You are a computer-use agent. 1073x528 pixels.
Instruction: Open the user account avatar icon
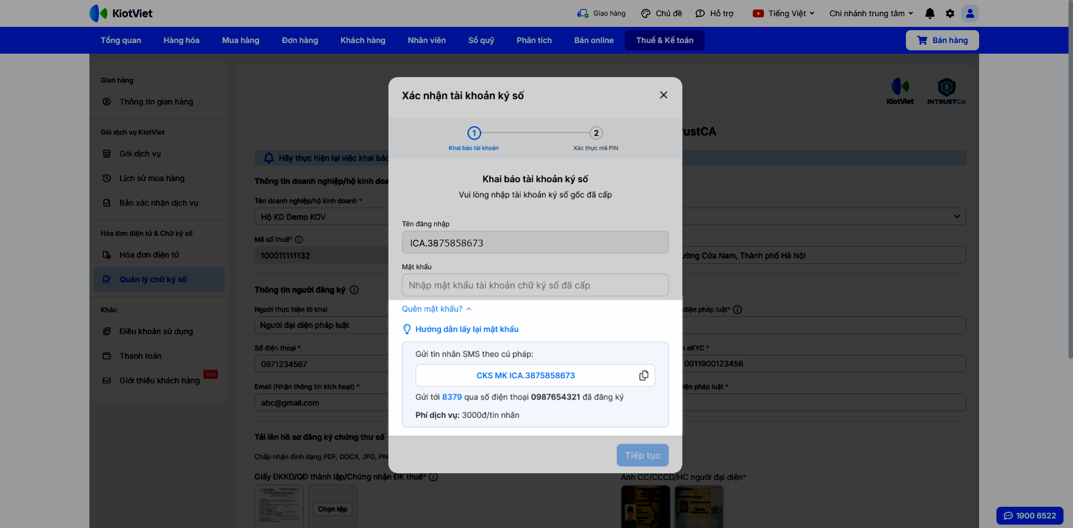coord(970,13)
